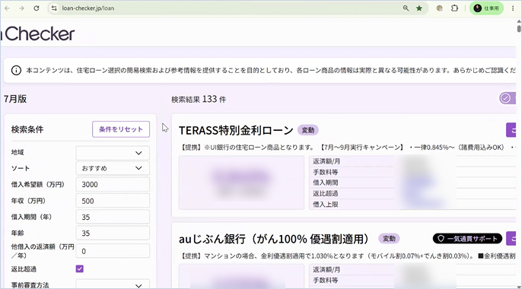522x289 pixels.
Task: Select 検索条件 panel heading
Action: click(x=27, y=129)
